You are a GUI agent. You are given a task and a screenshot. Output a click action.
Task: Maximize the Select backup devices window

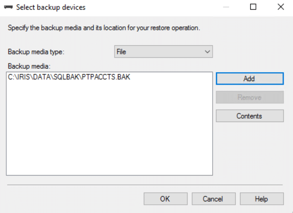253,7
